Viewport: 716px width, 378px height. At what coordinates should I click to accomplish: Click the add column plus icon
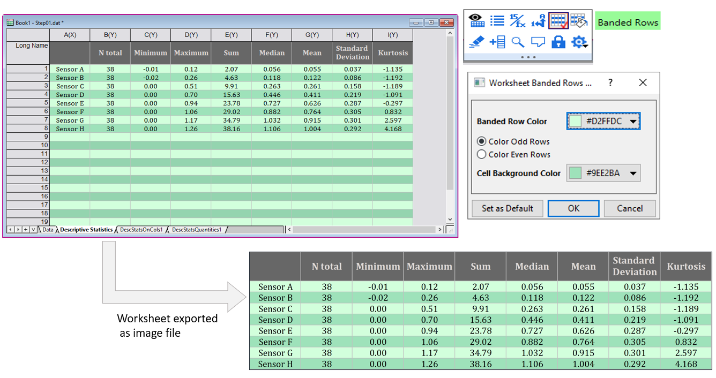[497, 42]
